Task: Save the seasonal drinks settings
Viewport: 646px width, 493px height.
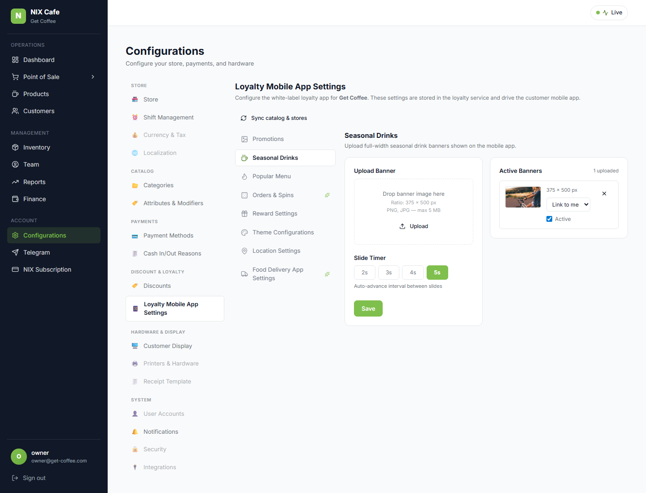Action: [x=368, y=308]
